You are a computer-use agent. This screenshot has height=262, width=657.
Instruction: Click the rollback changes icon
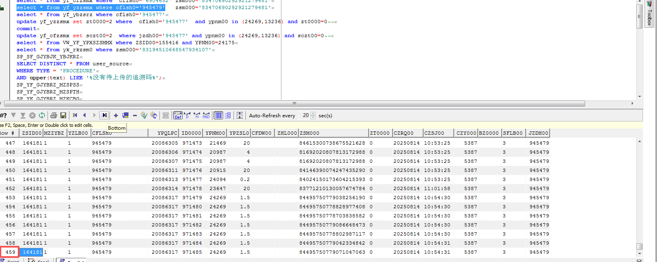coord(154,115)
